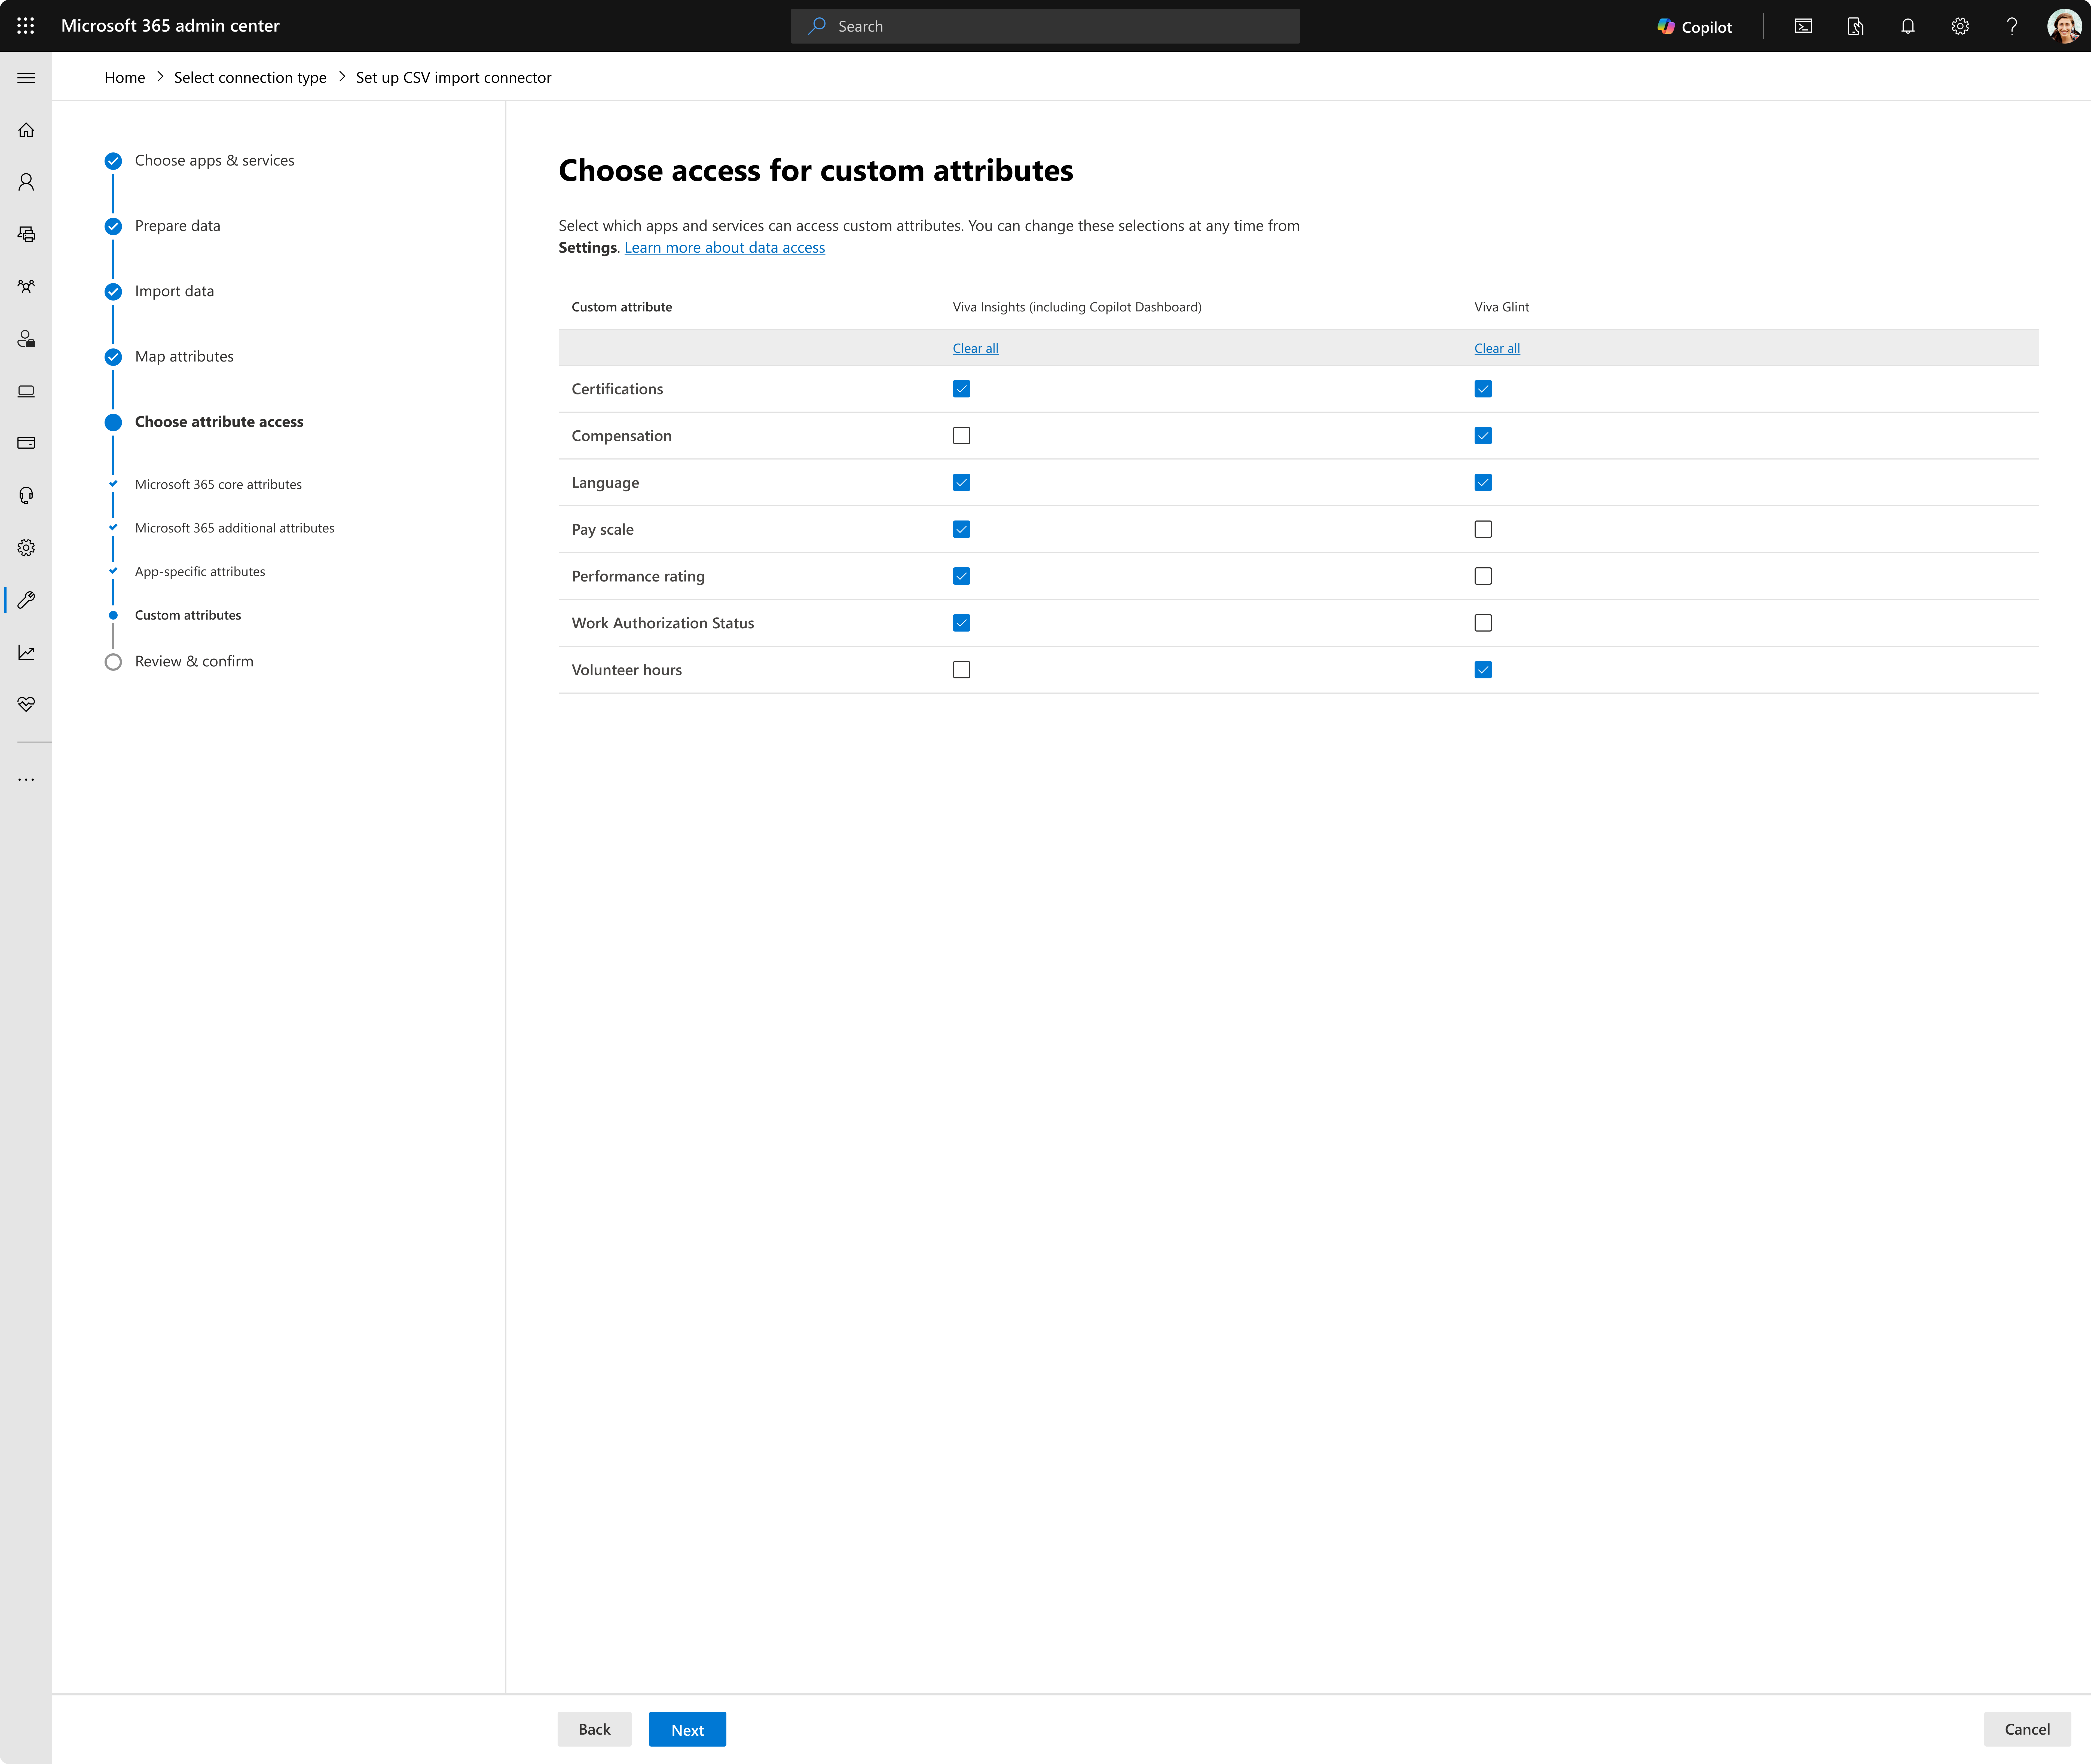The image size is (2091, 1764).
Task: Uncheck Work Authorization Status for Viva Insights
Action: point(961,623)
